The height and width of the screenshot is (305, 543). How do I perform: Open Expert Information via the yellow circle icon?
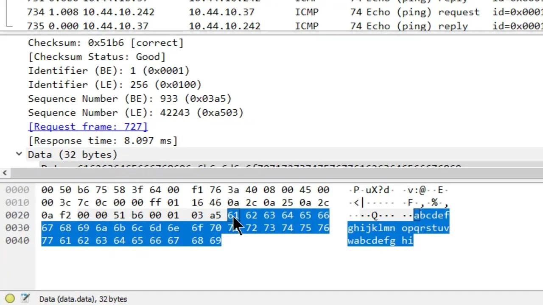[x=10, y=299]
